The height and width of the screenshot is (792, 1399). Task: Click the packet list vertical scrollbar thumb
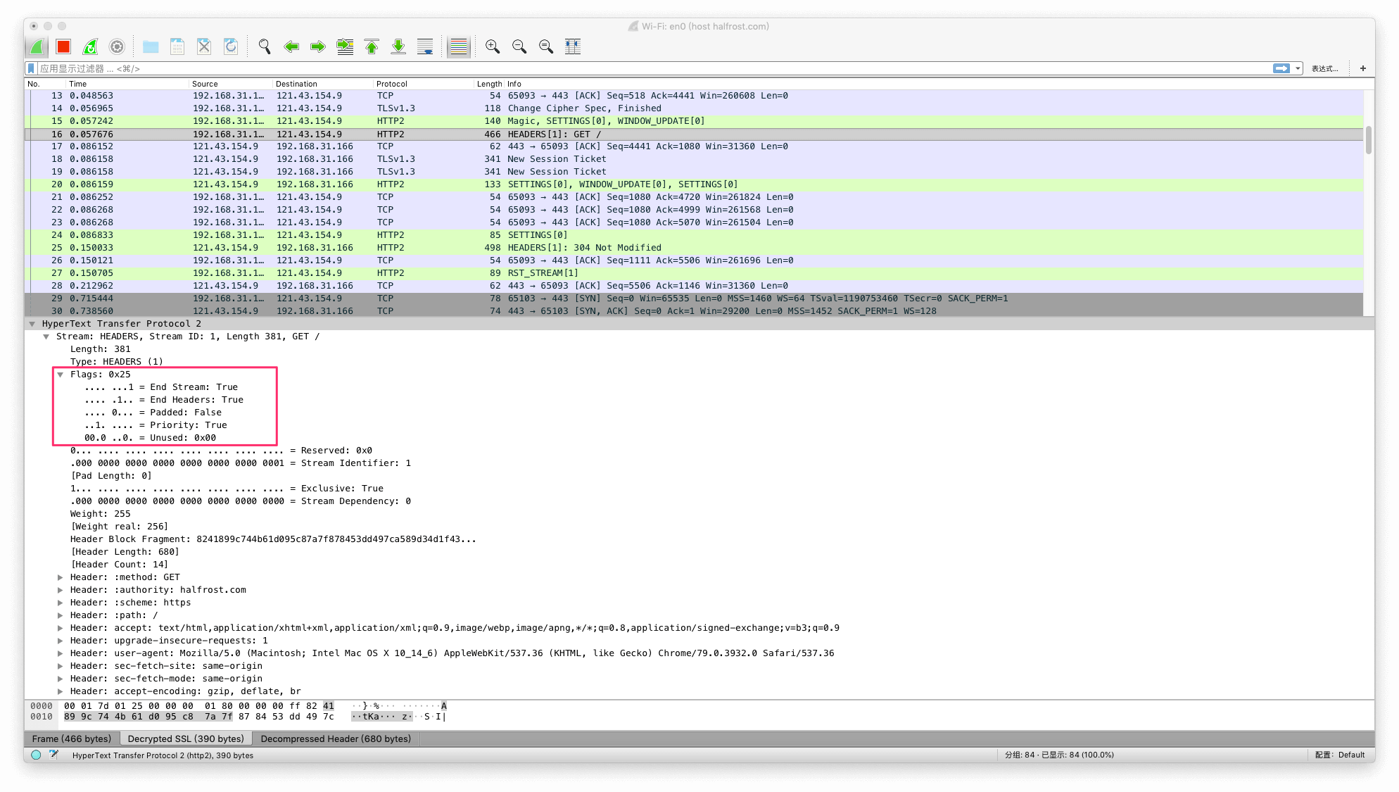tap(1369, 140)
